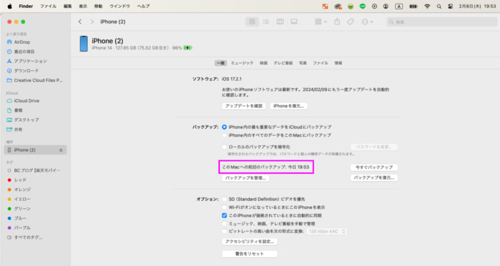Screen dimensions: 500x266
Task: Click the tag toolbar icon
Action: pos(351,22)
